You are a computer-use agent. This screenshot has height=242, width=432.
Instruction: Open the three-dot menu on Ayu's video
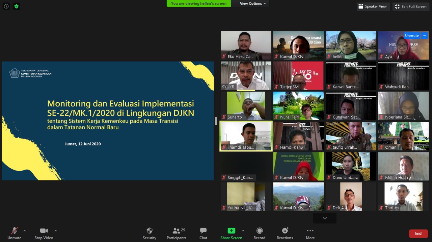425,36
